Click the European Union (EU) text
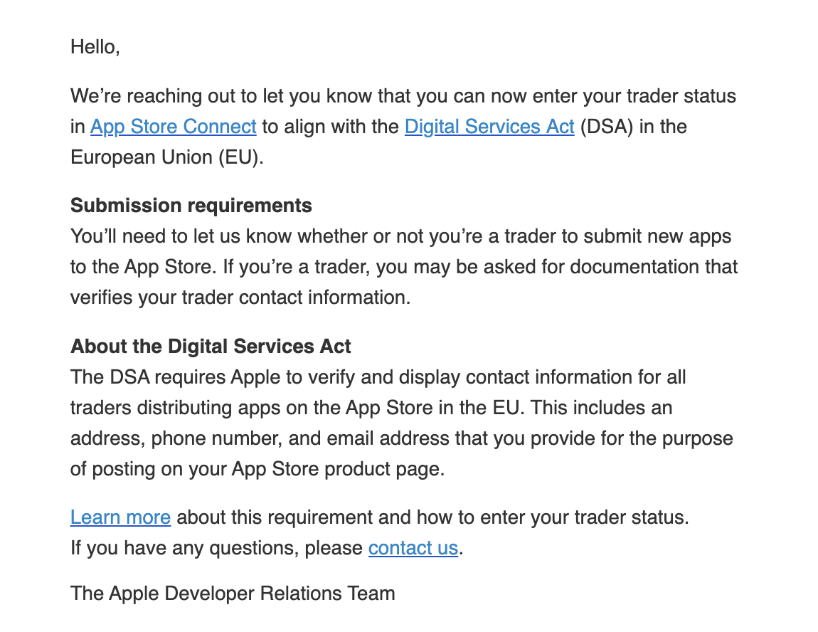Screen dimensions: 818x632 166,157
